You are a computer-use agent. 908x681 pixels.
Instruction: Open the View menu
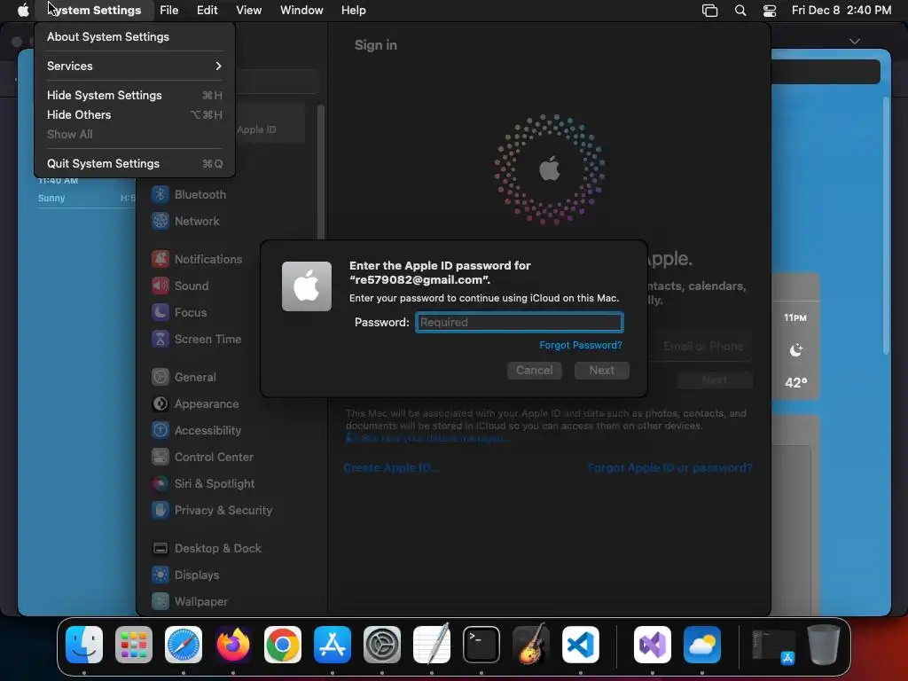[x=249, y=10]
